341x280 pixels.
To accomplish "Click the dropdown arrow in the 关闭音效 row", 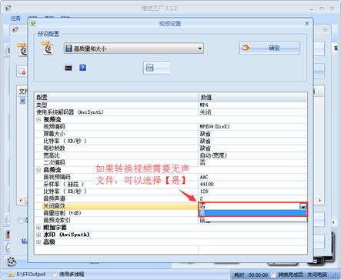I will (x=303, y=206).
